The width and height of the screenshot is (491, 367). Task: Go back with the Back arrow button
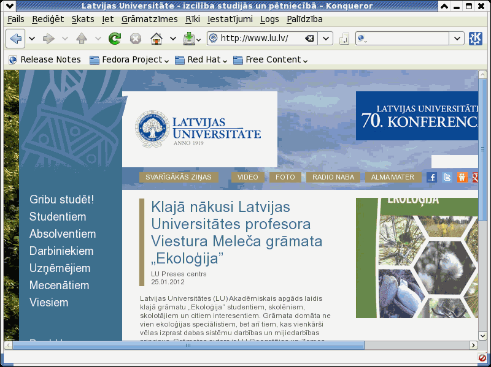15,39
